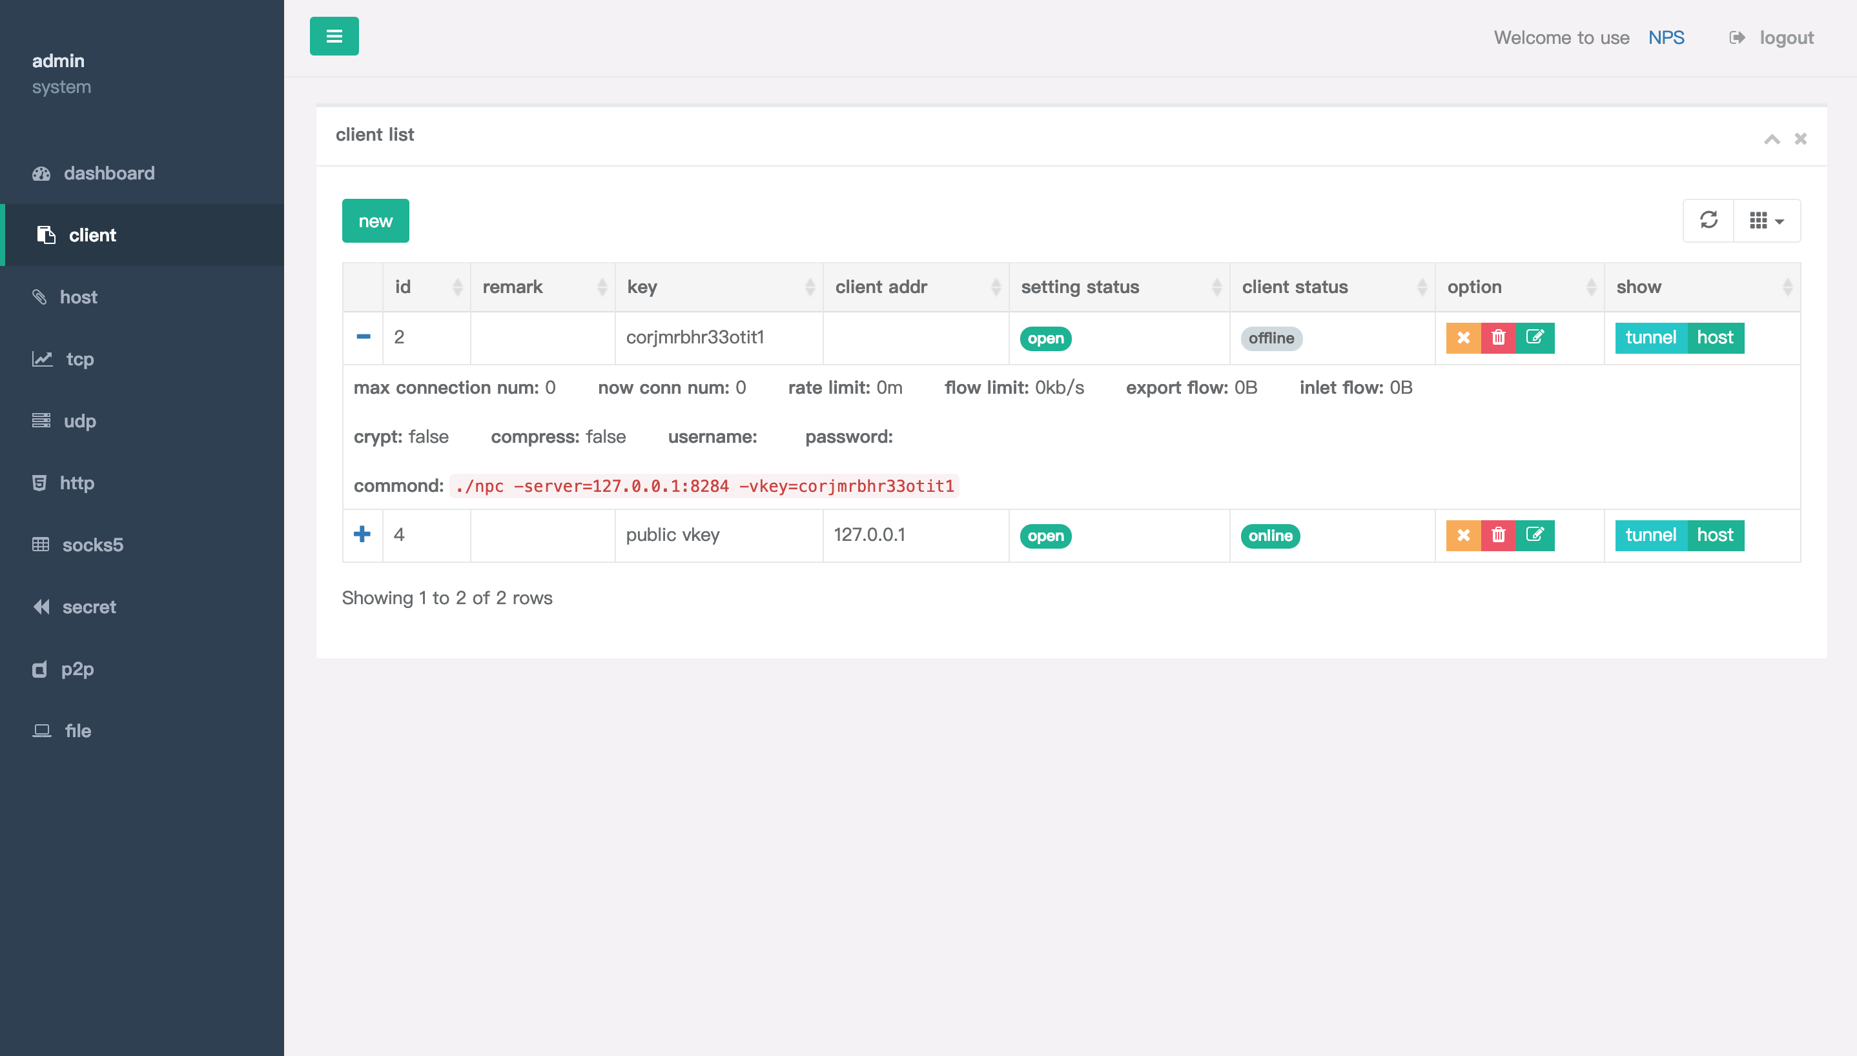This screenshot has height=1056, width=1857.
Task: Open the host sidebar entry
Action: (142, 298)
